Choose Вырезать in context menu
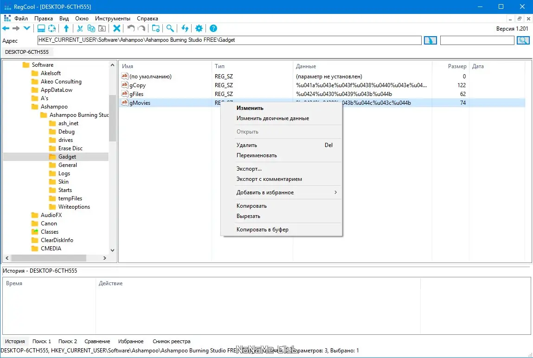Screen dimensions: 533x358 [281, 216]
